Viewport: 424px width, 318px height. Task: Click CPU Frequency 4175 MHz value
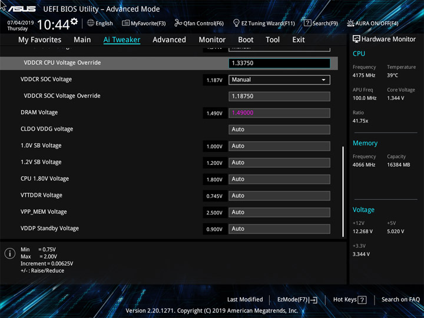[x=364, y=75]
